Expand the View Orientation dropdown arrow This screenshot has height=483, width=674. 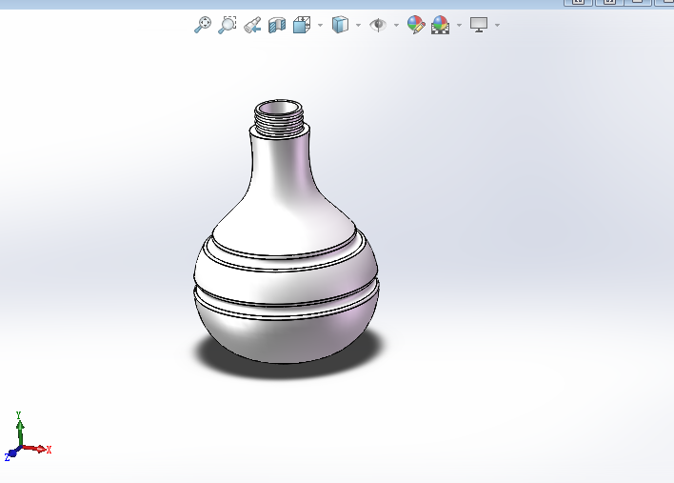[320, 26]
